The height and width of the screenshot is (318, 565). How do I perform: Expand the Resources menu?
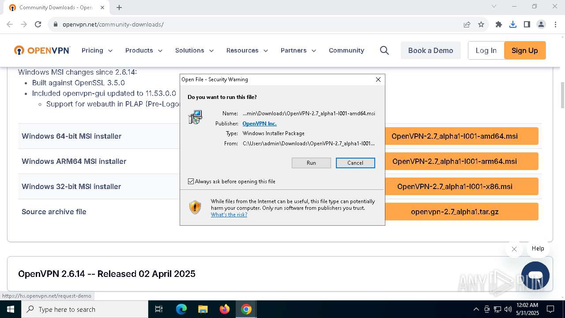[x=247, y=50]
